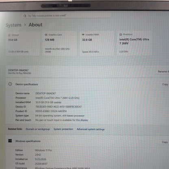Focus the Settings search box

coord(66,16)
